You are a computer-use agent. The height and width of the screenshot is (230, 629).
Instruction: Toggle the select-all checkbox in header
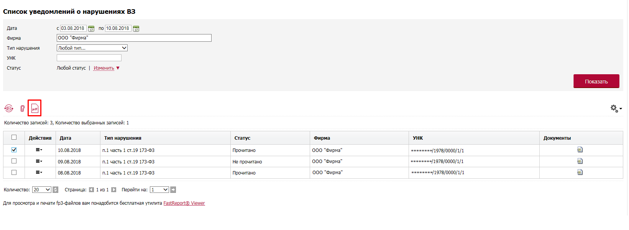pyautogui.click(x=14, y=137)
